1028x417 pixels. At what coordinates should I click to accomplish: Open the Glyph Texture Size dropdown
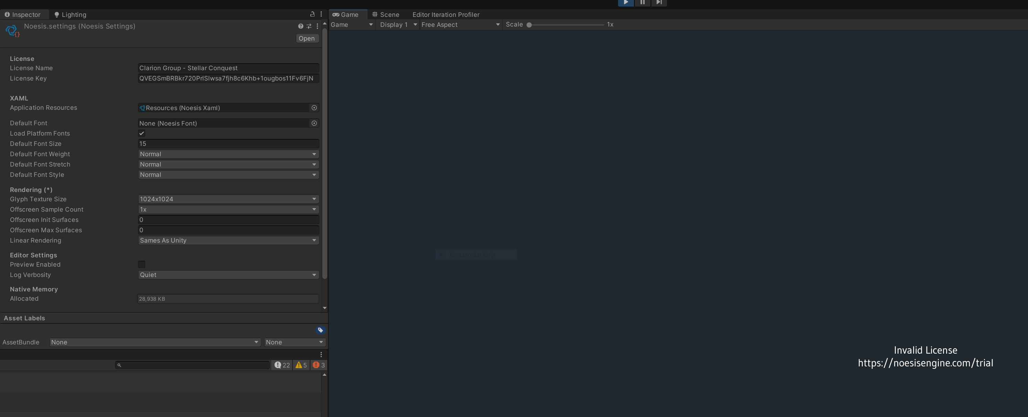(228, 199)
